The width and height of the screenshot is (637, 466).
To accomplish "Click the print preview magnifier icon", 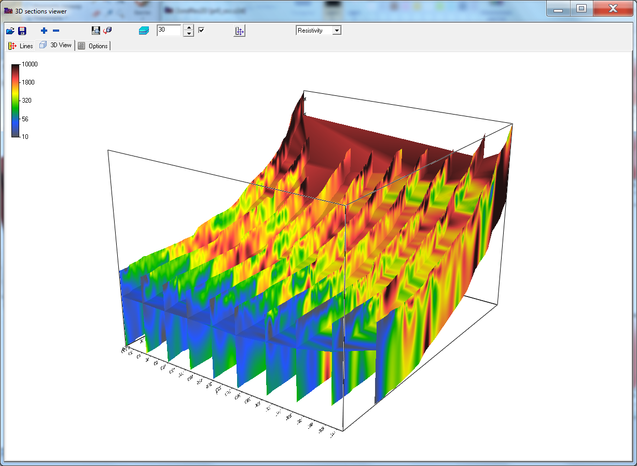I will tap(96, 31).
